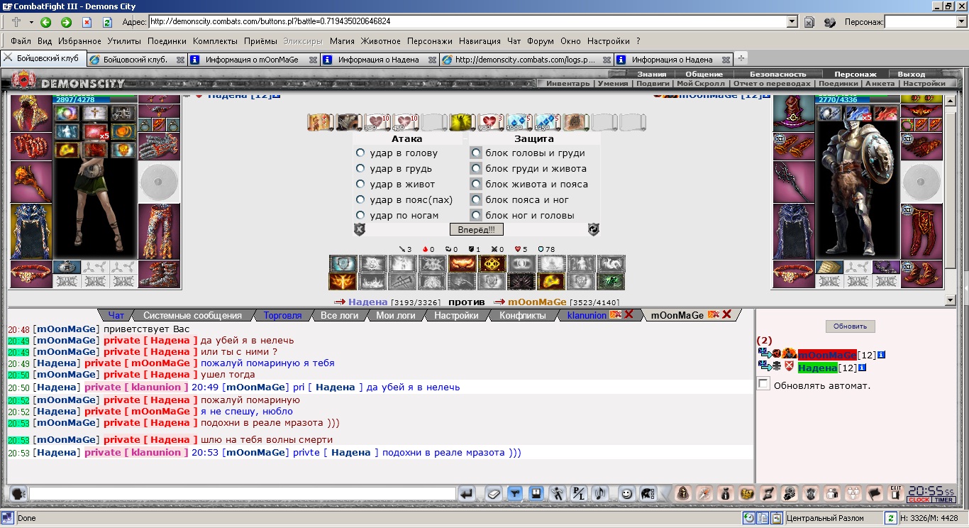Click the CLOCK label under the timer
Image resolution: width=969 pixels, height=528 pixels.
click(x=919, y=500)
